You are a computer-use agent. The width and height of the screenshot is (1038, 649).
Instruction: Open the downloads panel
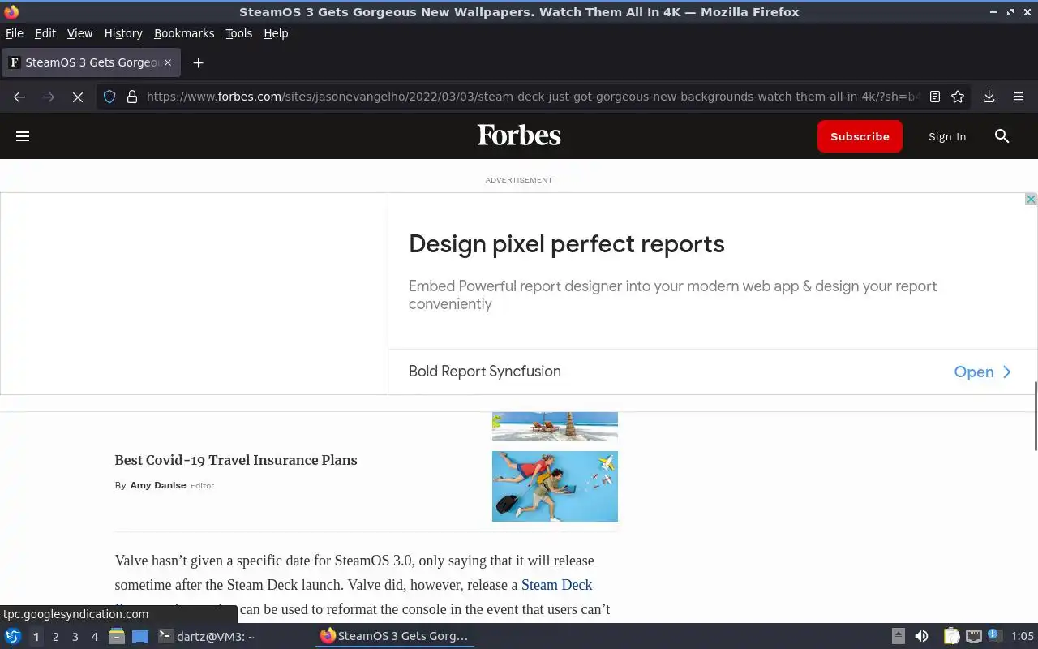coord(989,97)
